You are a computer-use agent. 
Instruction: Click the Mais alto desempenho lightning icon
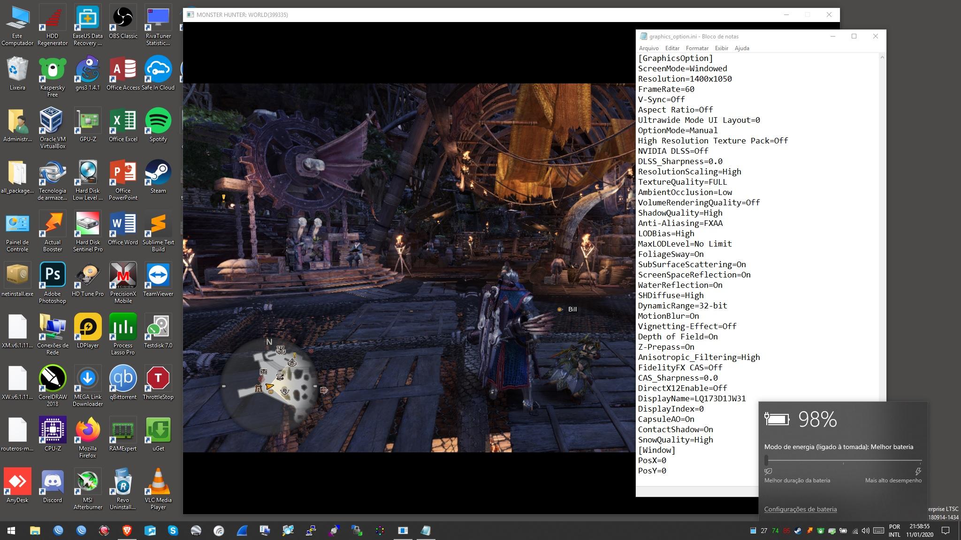point(918,471)
